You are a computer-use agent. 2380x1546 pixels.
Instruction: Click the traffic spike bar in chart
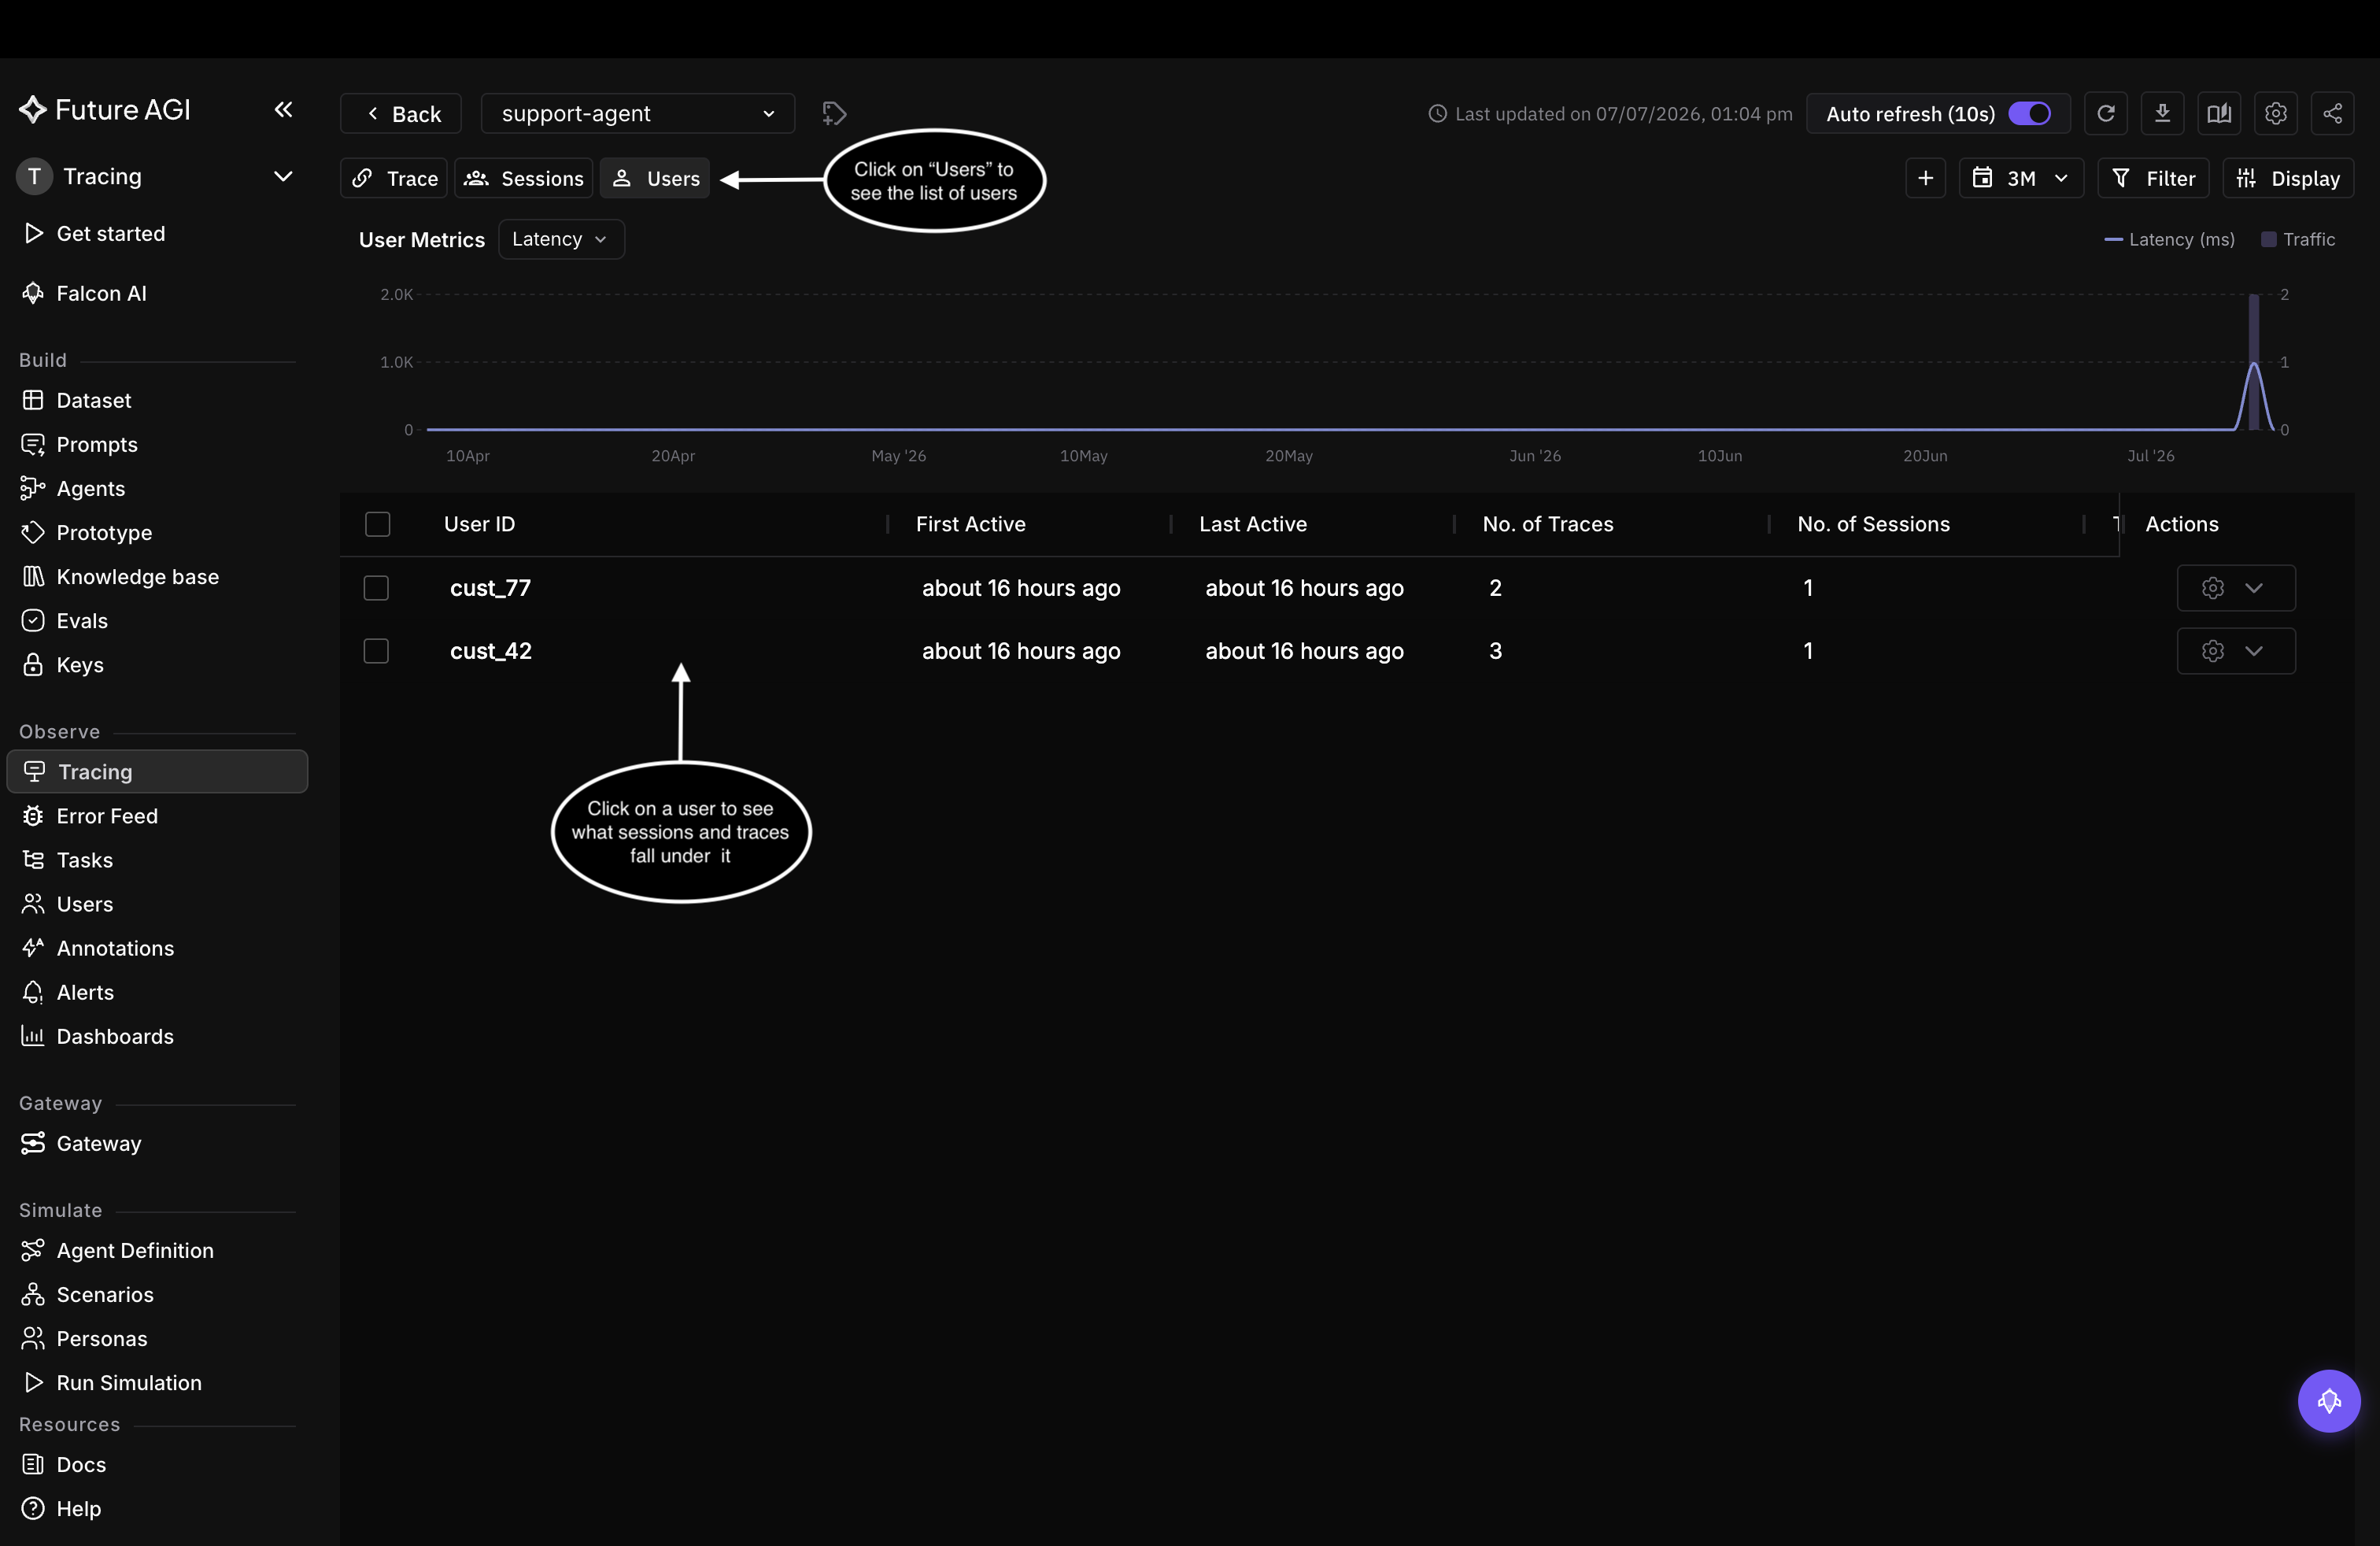click(x=2254, y=362)
